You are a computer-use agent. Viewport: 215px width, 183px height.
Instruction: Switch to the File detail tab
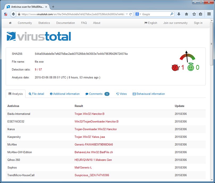click(36, 94)
